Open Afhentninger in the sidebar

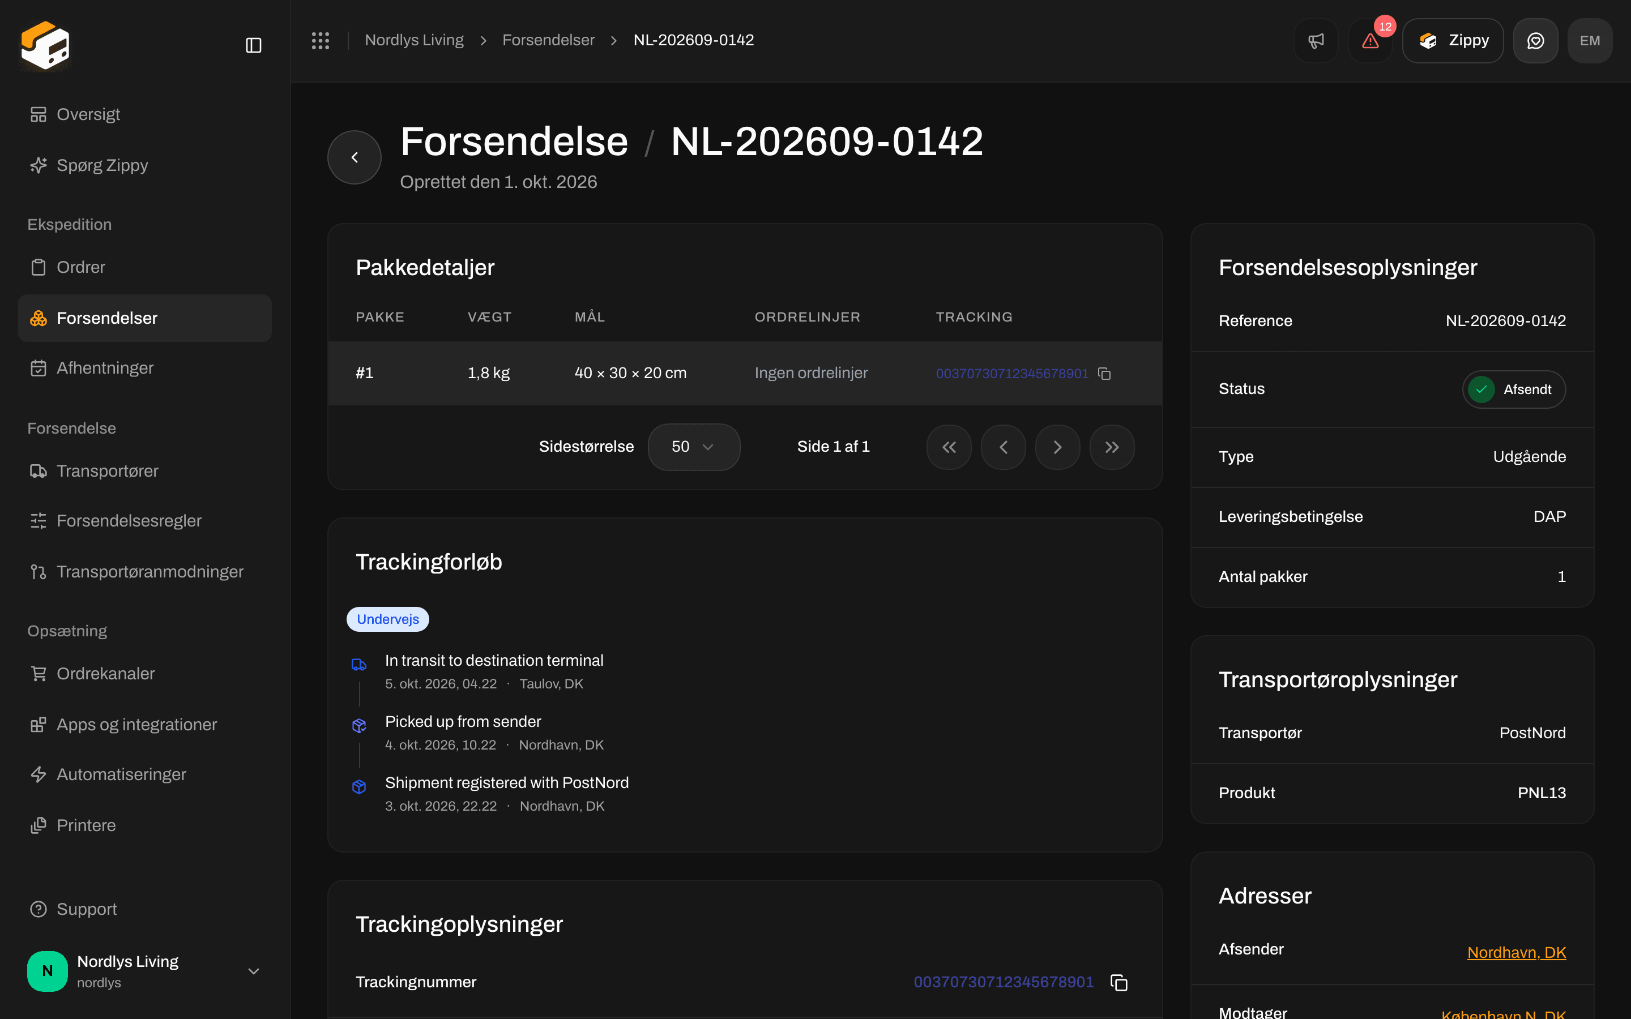(x=145, y=368)
